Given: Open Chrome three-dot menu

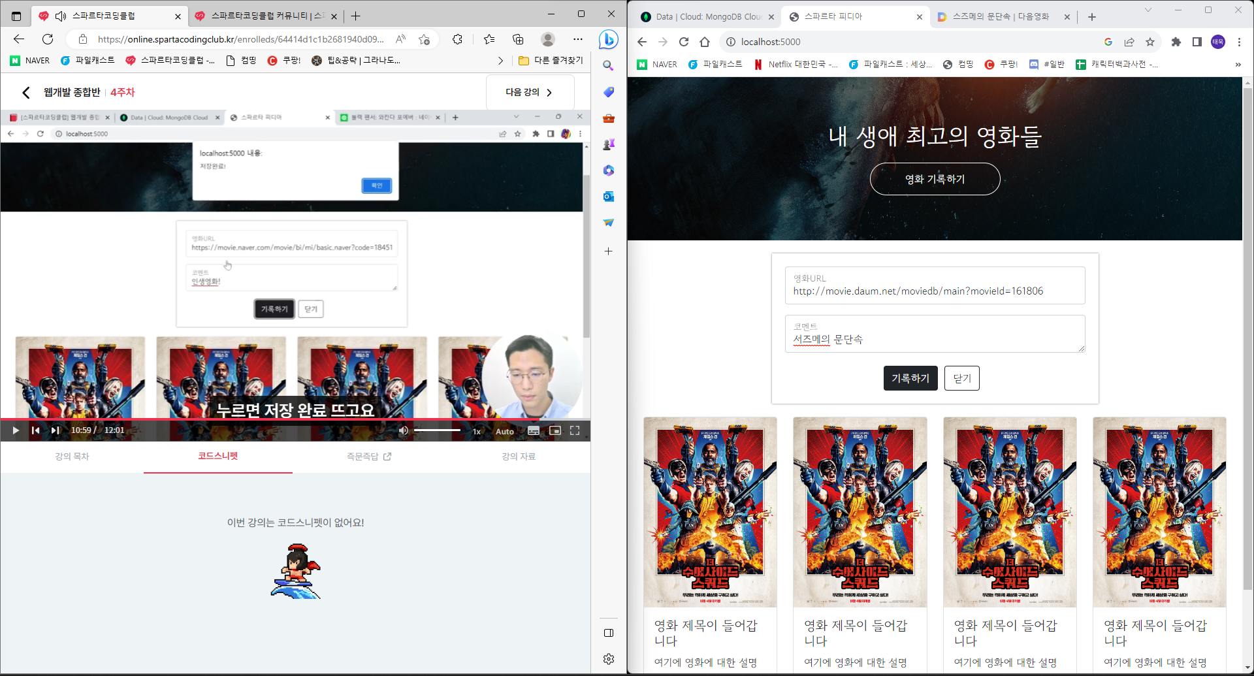Looking at the screenshot, I should pos(1239,42).
